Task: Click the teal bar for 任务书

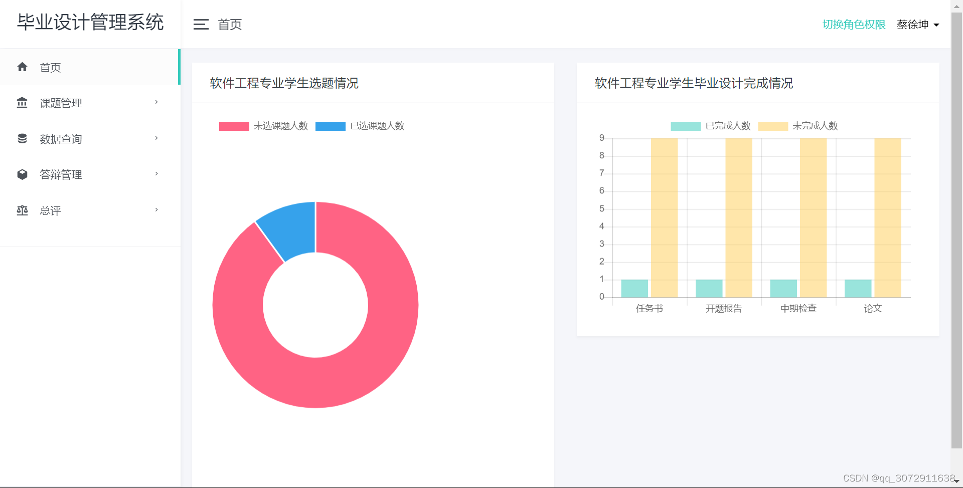Action: tap(634, 289)
